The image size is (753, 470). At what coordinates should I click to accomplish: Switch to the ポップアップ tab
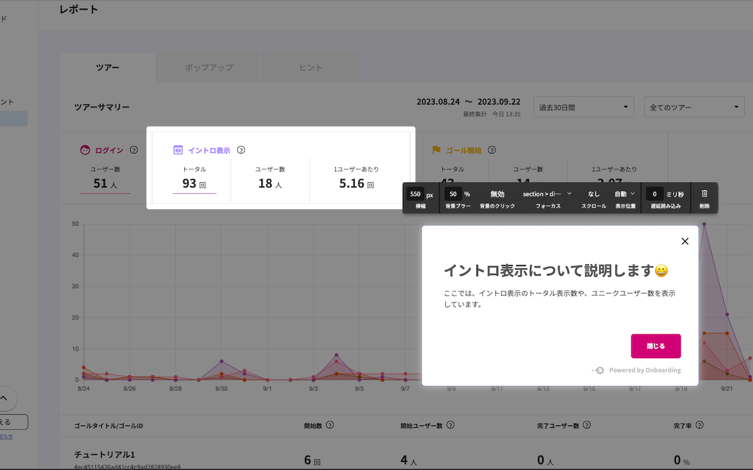coord(208,67)
